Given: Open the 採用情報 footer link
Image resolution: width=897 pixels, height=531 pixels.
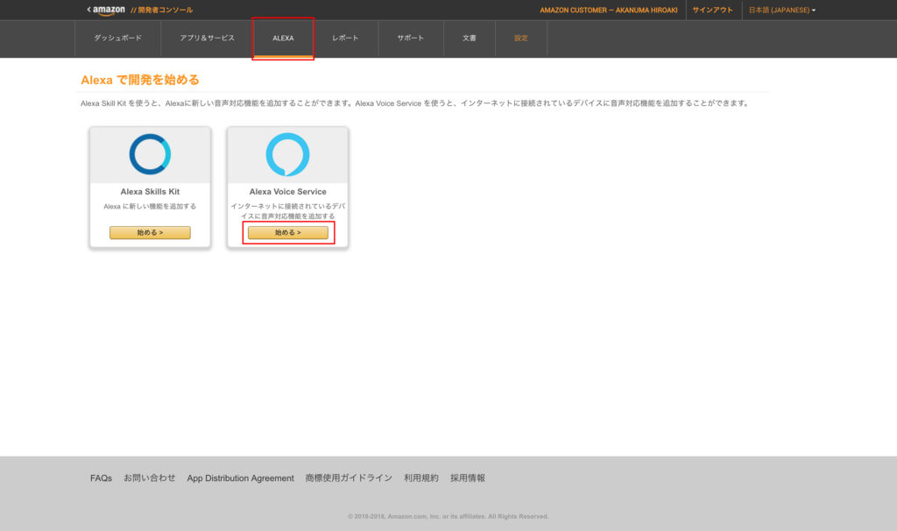Looking at the screenshot, I should (x=468, y=478).
